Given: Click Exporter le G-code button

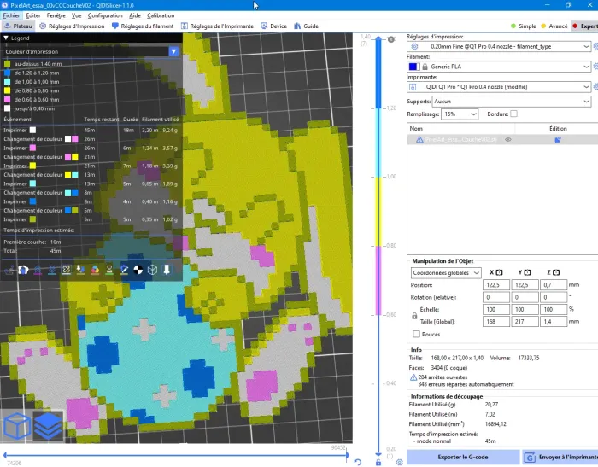Looking at the screenshot, I should (x=463, y=457).
